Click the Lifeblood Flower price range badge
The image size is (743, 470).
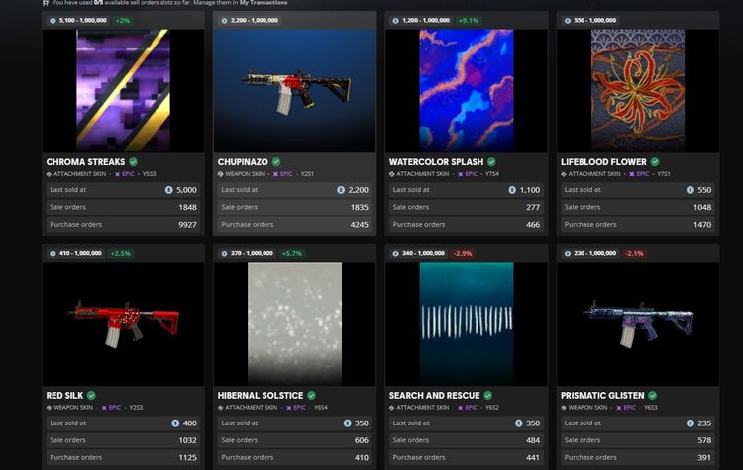[592, 20]
